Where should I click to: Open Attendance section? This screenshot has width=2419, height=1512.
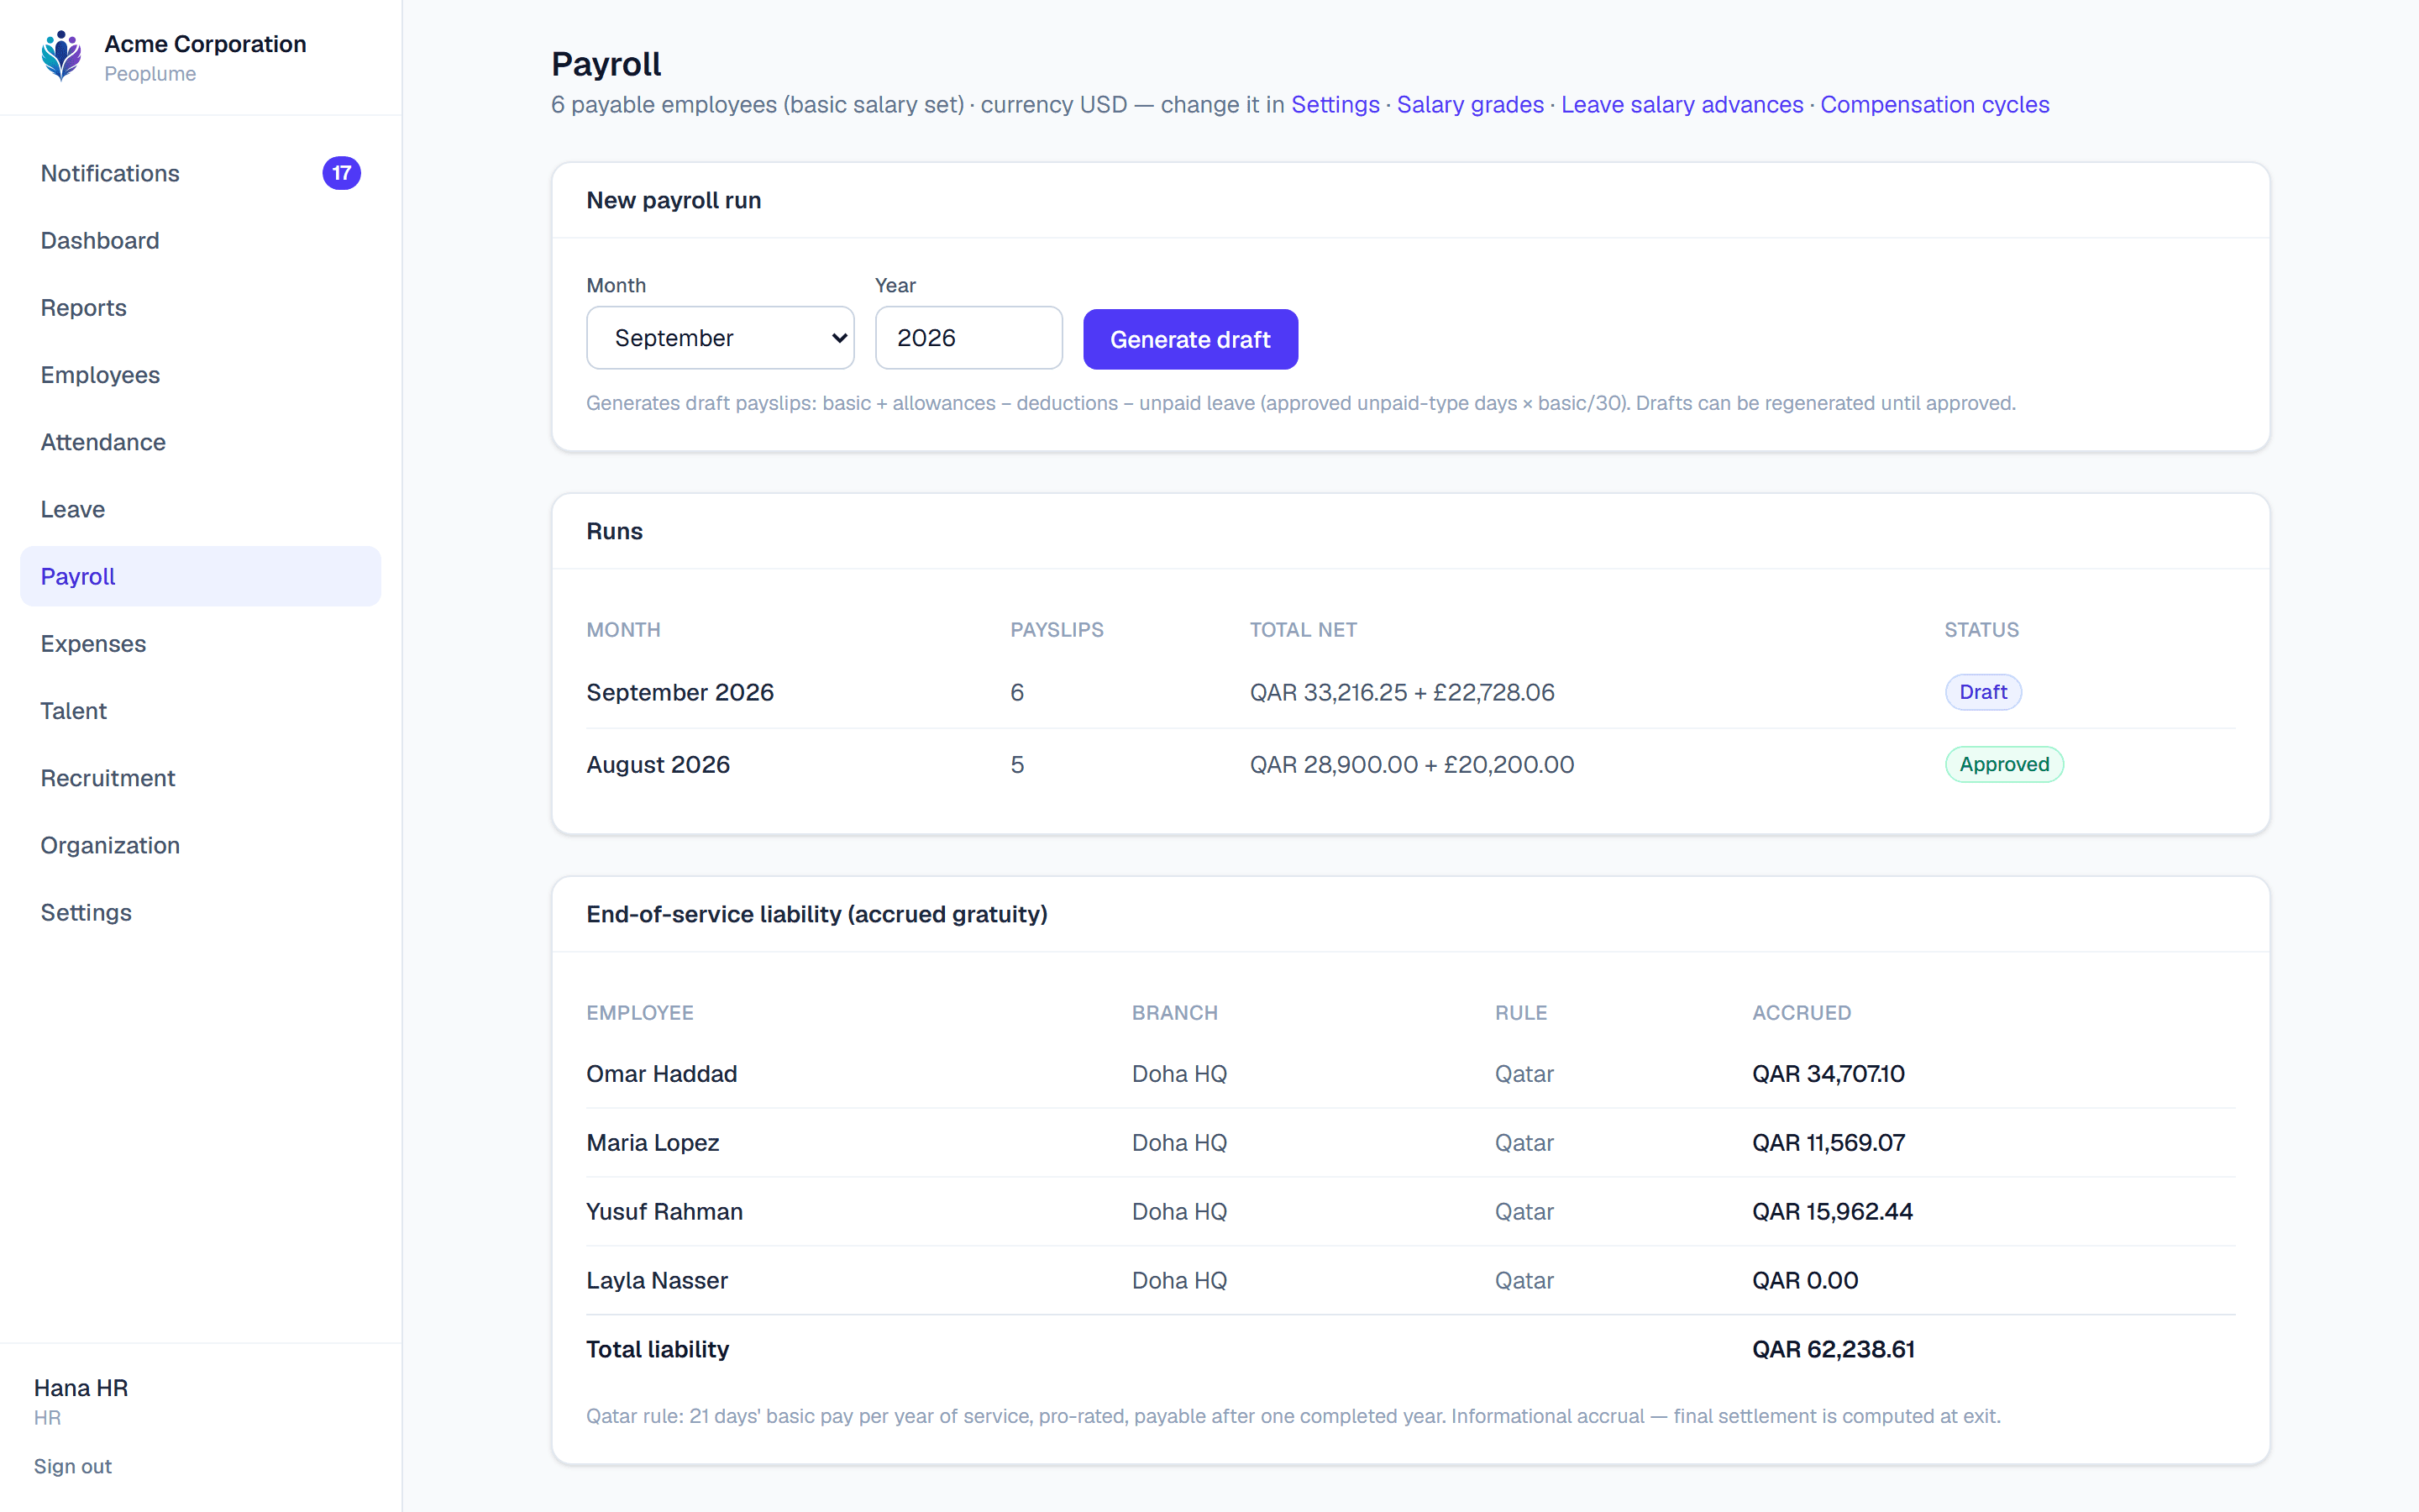click(x=200, y=441)
